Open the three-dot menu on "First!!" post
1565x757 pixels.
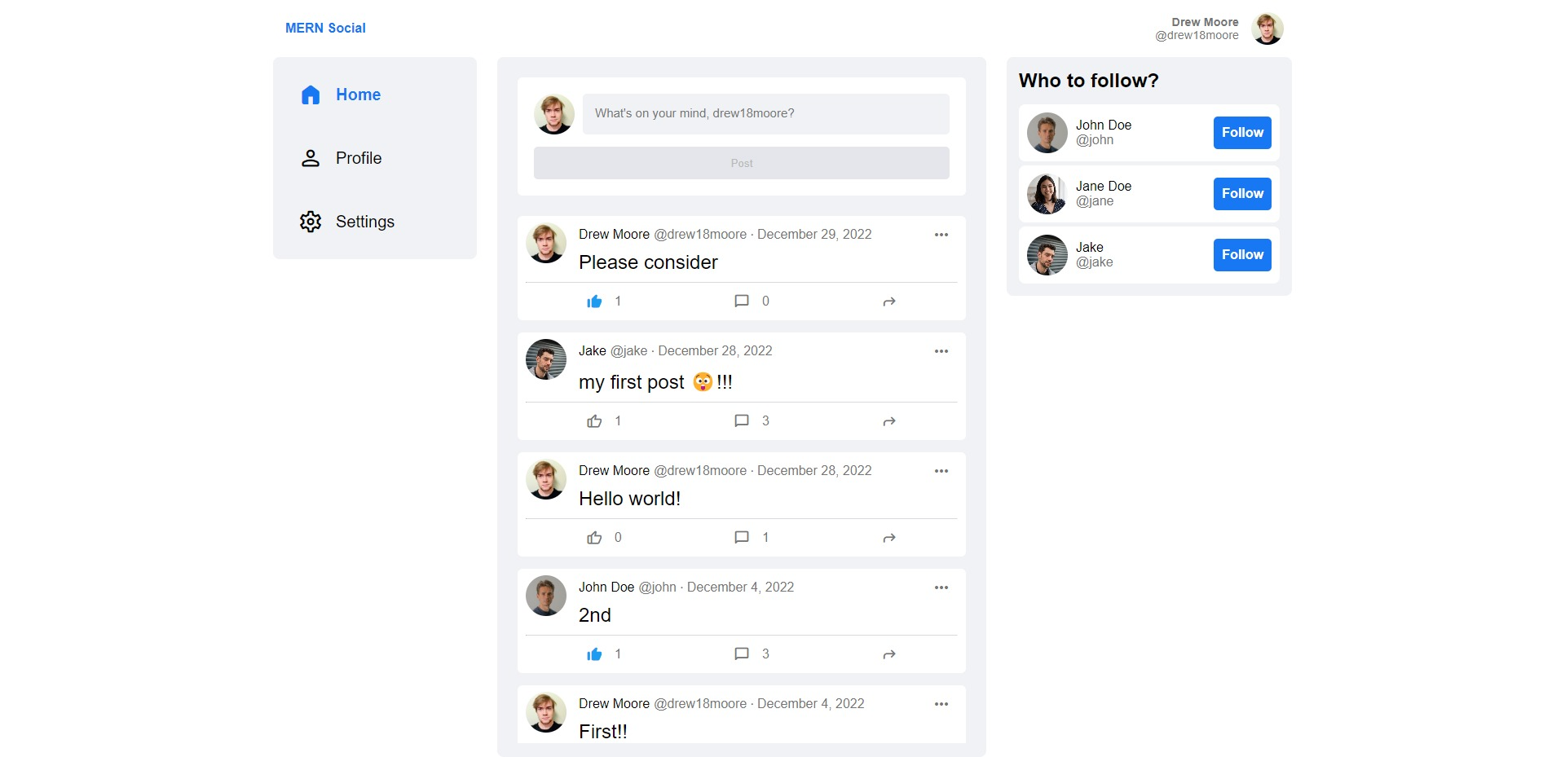pos(941,704)
